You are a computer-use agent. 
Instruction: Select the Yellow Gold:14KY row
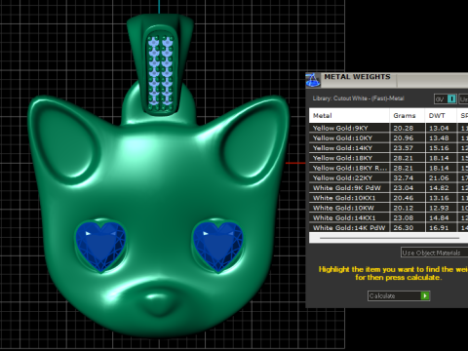[x=388, y=148]
